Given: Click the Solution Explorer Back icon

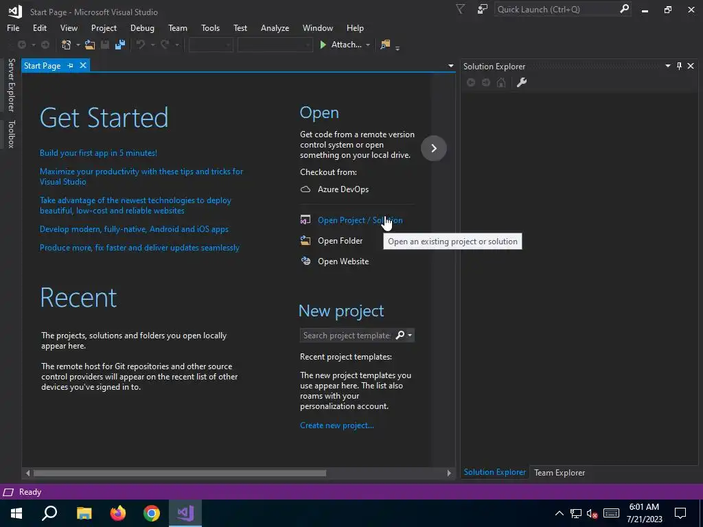Looking at the screenshot, I should [x=471, y=82].
